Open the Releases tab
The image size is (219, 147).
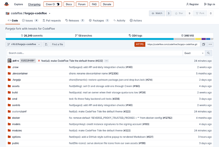click(75, 21)
